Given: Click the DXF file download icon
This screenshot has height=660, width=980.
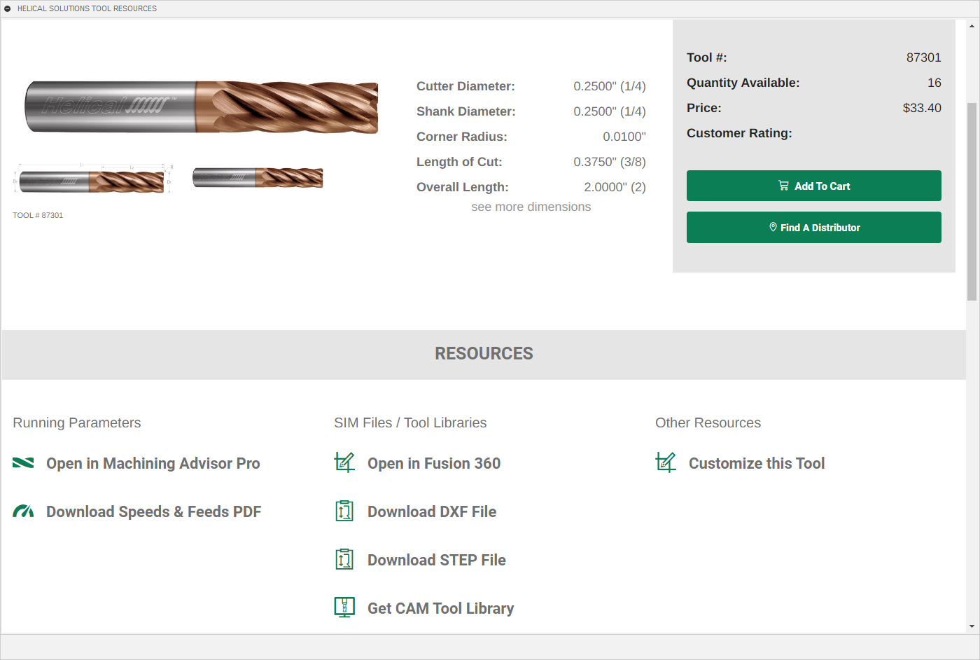Looking at the screenshot, I should tap(344, 511).
